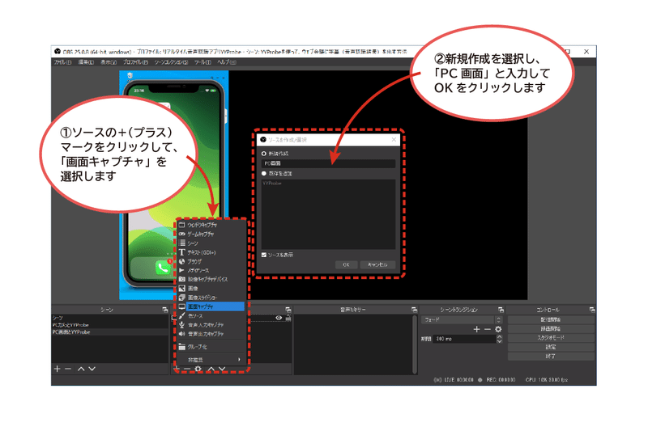Undock the コントロール panel
Image resolution: width=648 pixels, height=431 pixels.
pos(592,310)
